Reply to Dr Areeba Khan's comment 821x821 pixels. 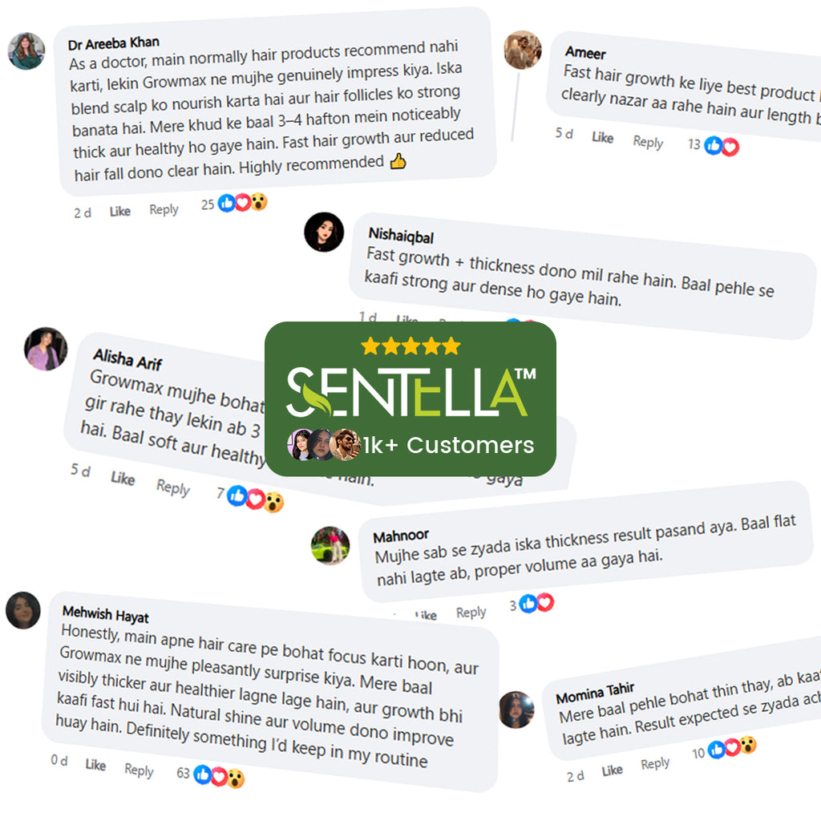(164, 209)
